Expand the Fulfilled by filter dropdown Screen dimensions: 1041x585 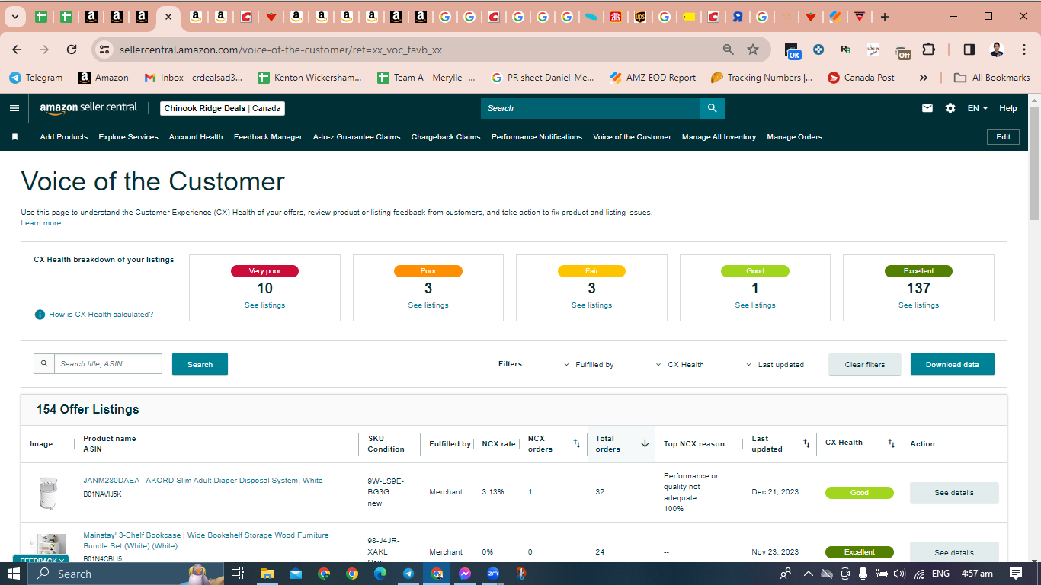click(x=589, y=365)
